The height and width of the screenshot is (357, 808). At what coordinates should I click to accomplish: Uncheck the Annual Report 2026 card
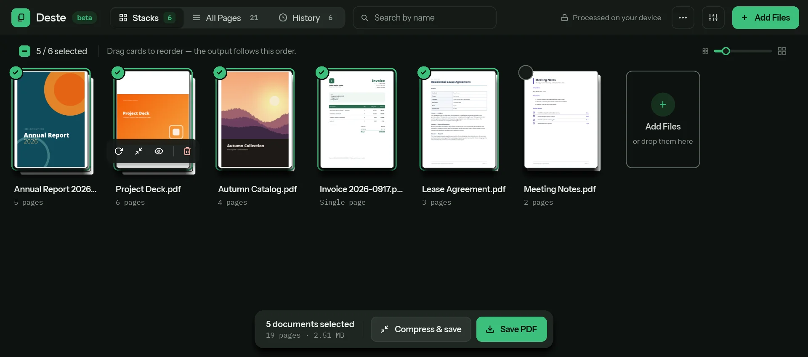coord(16,73)
